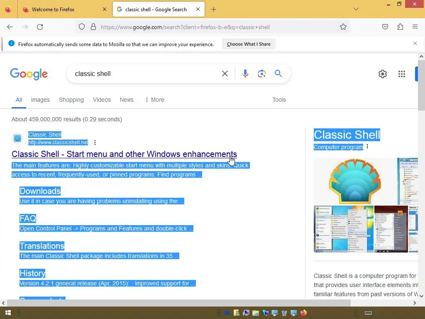Reload the current Google page
This screenshot has height=319, width=425.
click(x=40, y=27)
